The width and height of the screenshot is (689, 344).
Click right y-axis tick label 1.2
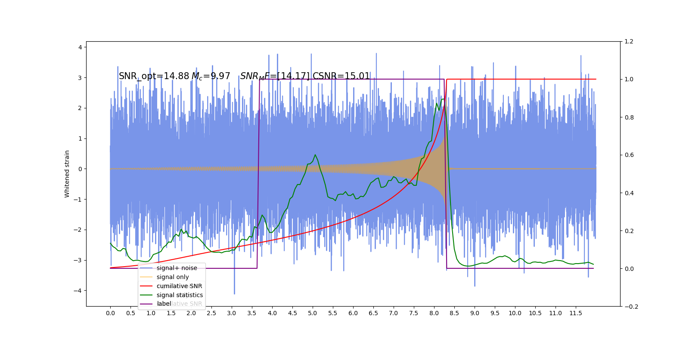click(629, 41)
